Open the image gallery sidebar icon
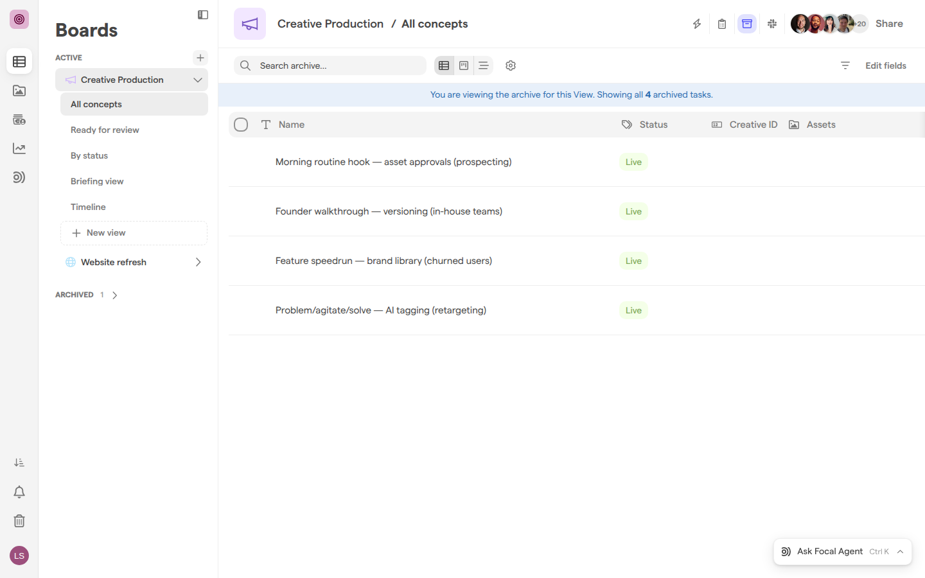This screenshot has width=925, height=578. pyautogui.click(x=19, y=91)
